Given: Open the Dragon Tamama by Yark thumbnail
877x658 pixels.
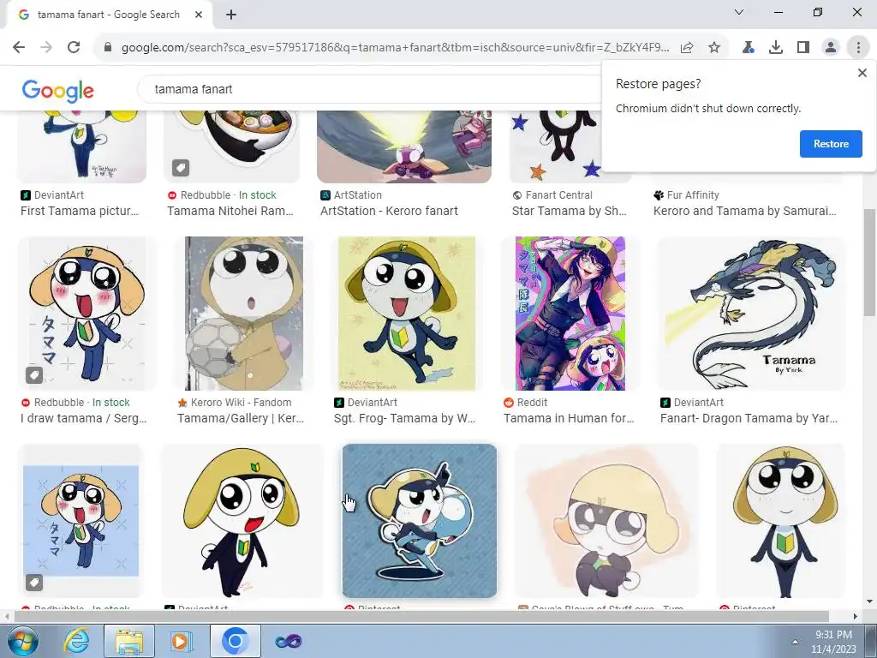Looking at the screenshot, I should pyautogui.click(x=751, y=314).
